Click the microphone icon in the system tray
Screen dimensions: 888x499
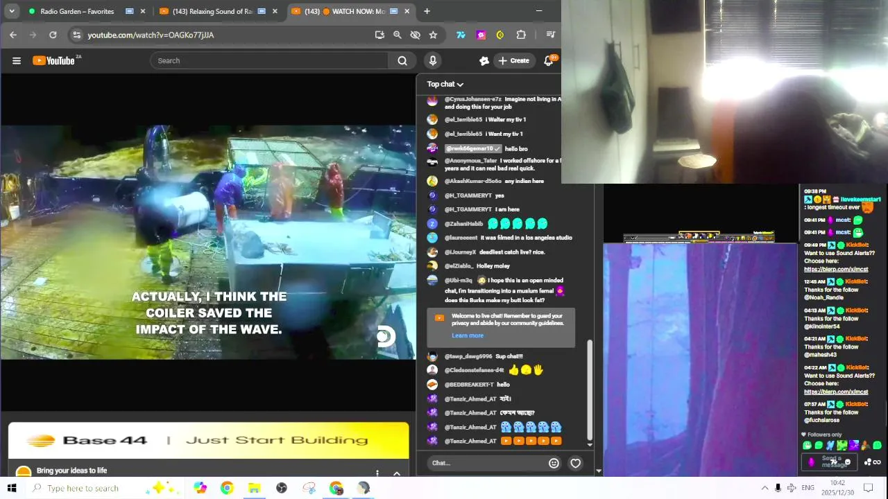(778, 488)
